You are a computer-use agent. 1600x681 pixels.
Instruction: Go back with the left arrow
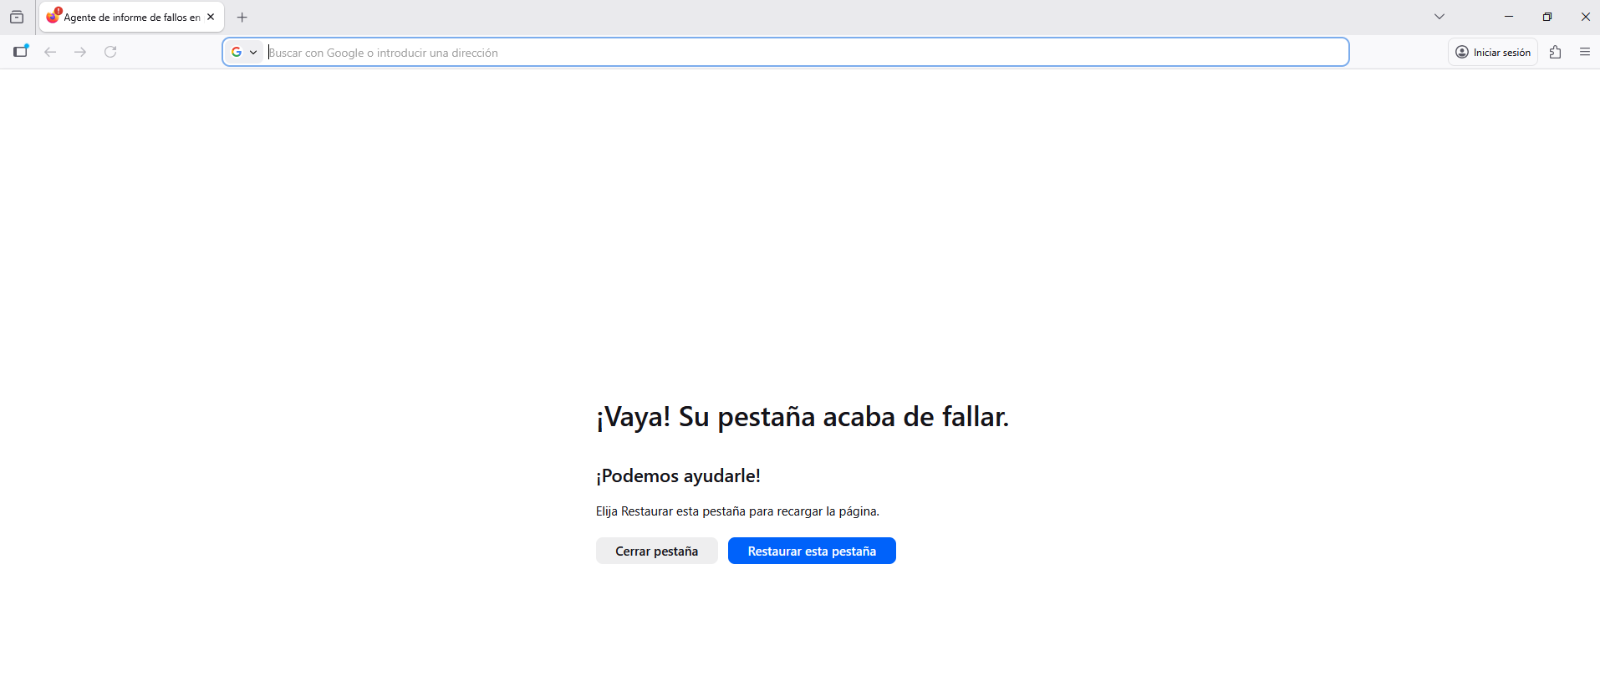50,52
